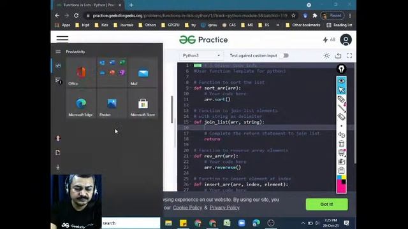Expand the Start menu hamburger
This screenshot has width=408, height=229.
[58, 52]
